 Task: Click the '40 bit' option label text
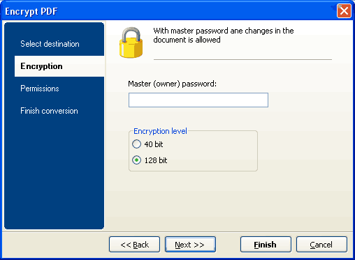click(154, 144)
